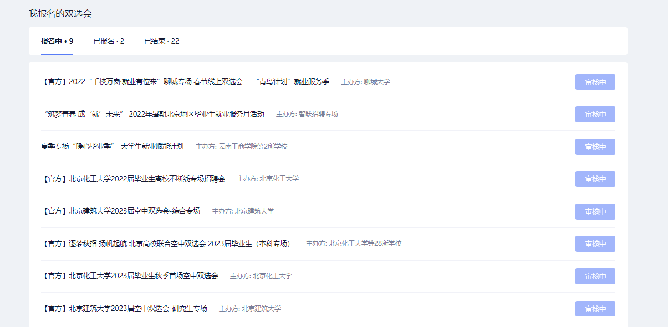Image resolution: width=668 pixels, height=327 pixels.
Task: Click 审核中 button for 聊城专场 fair
Action: coord(595,82)
